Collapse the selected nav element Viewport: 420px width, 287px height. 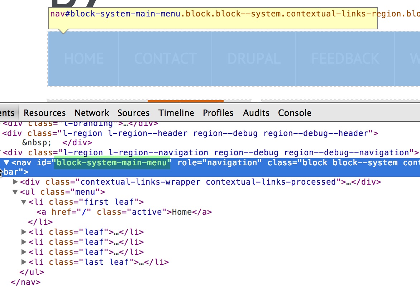pos(6,162)
